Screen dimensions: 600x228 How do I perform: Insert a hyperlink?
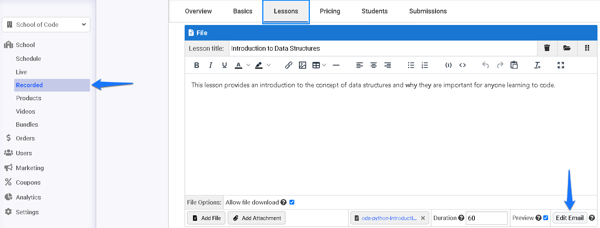pos(289,65)
